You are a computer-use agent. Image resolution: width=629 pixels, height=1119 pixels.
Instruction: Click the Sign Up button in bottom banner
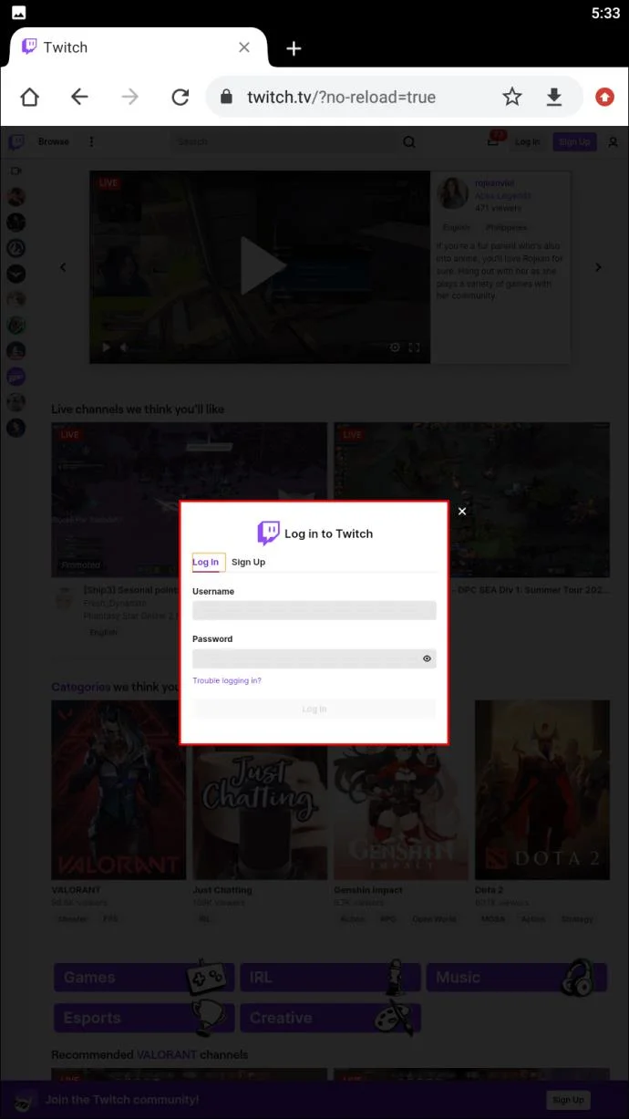[568, 1100]
